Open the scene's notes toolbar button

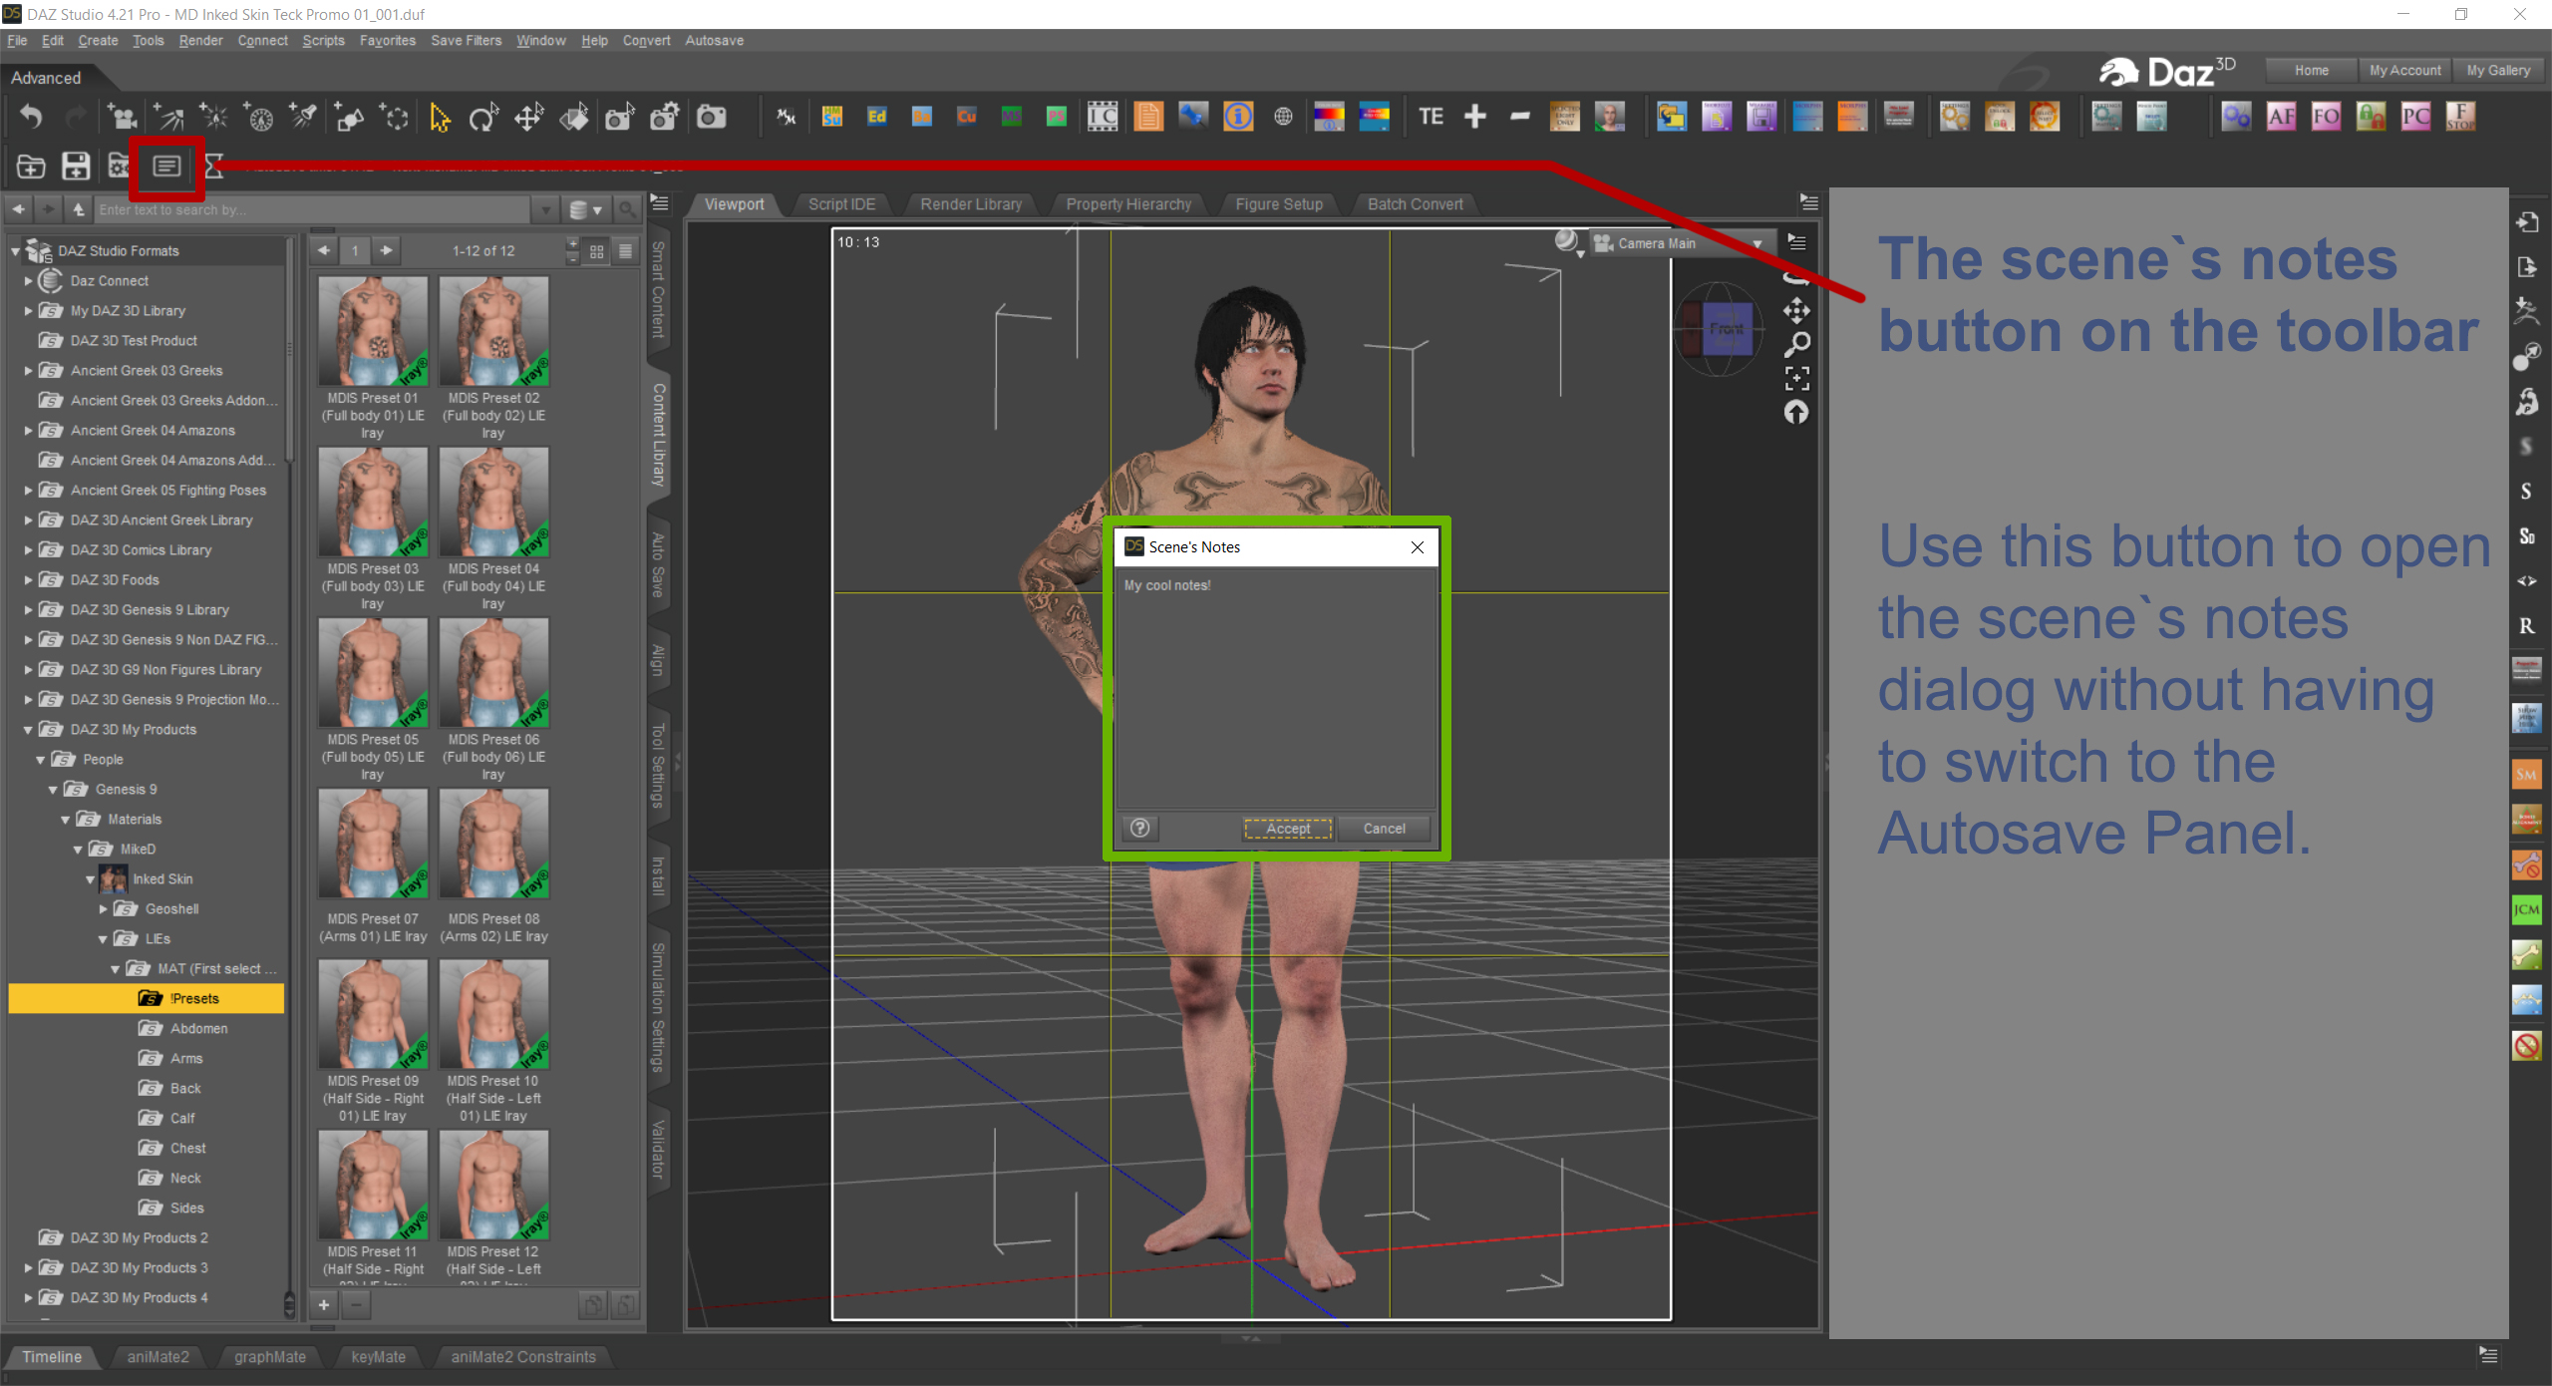coord(166,166)
